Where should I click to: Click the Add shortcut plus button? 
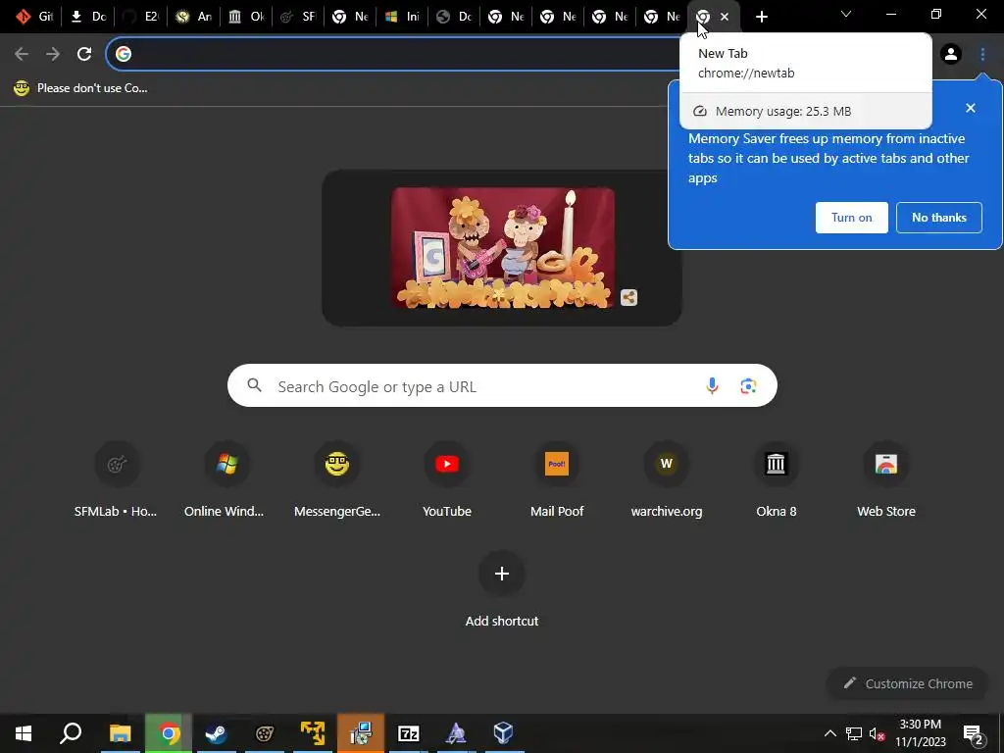(502, 574)
